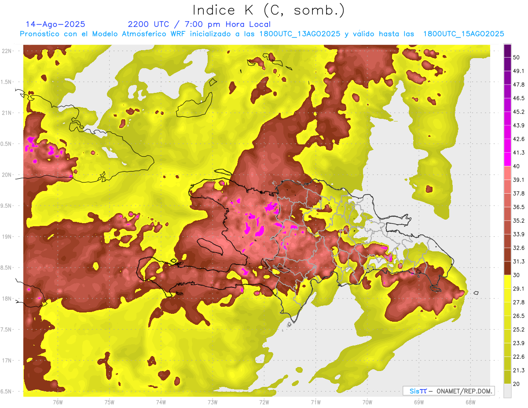Click the '23.9' value on the color scale

519,343
